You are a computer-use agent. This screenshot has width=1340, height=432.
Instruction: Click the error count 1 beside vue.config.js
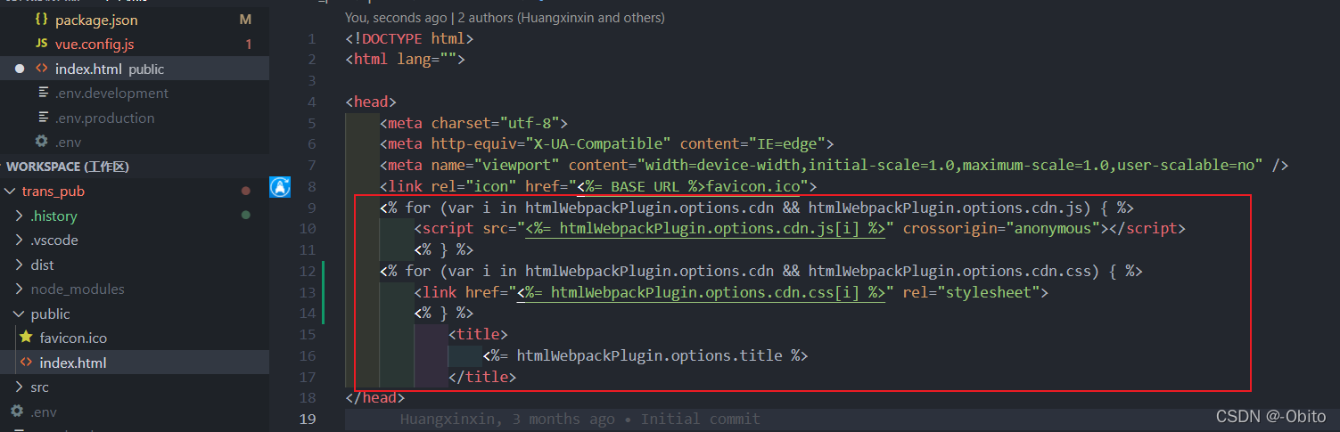[x=248, y=44]
